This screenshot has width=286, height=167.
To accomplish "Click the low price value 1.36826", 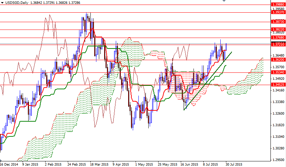I will click(x=61, y=3).
